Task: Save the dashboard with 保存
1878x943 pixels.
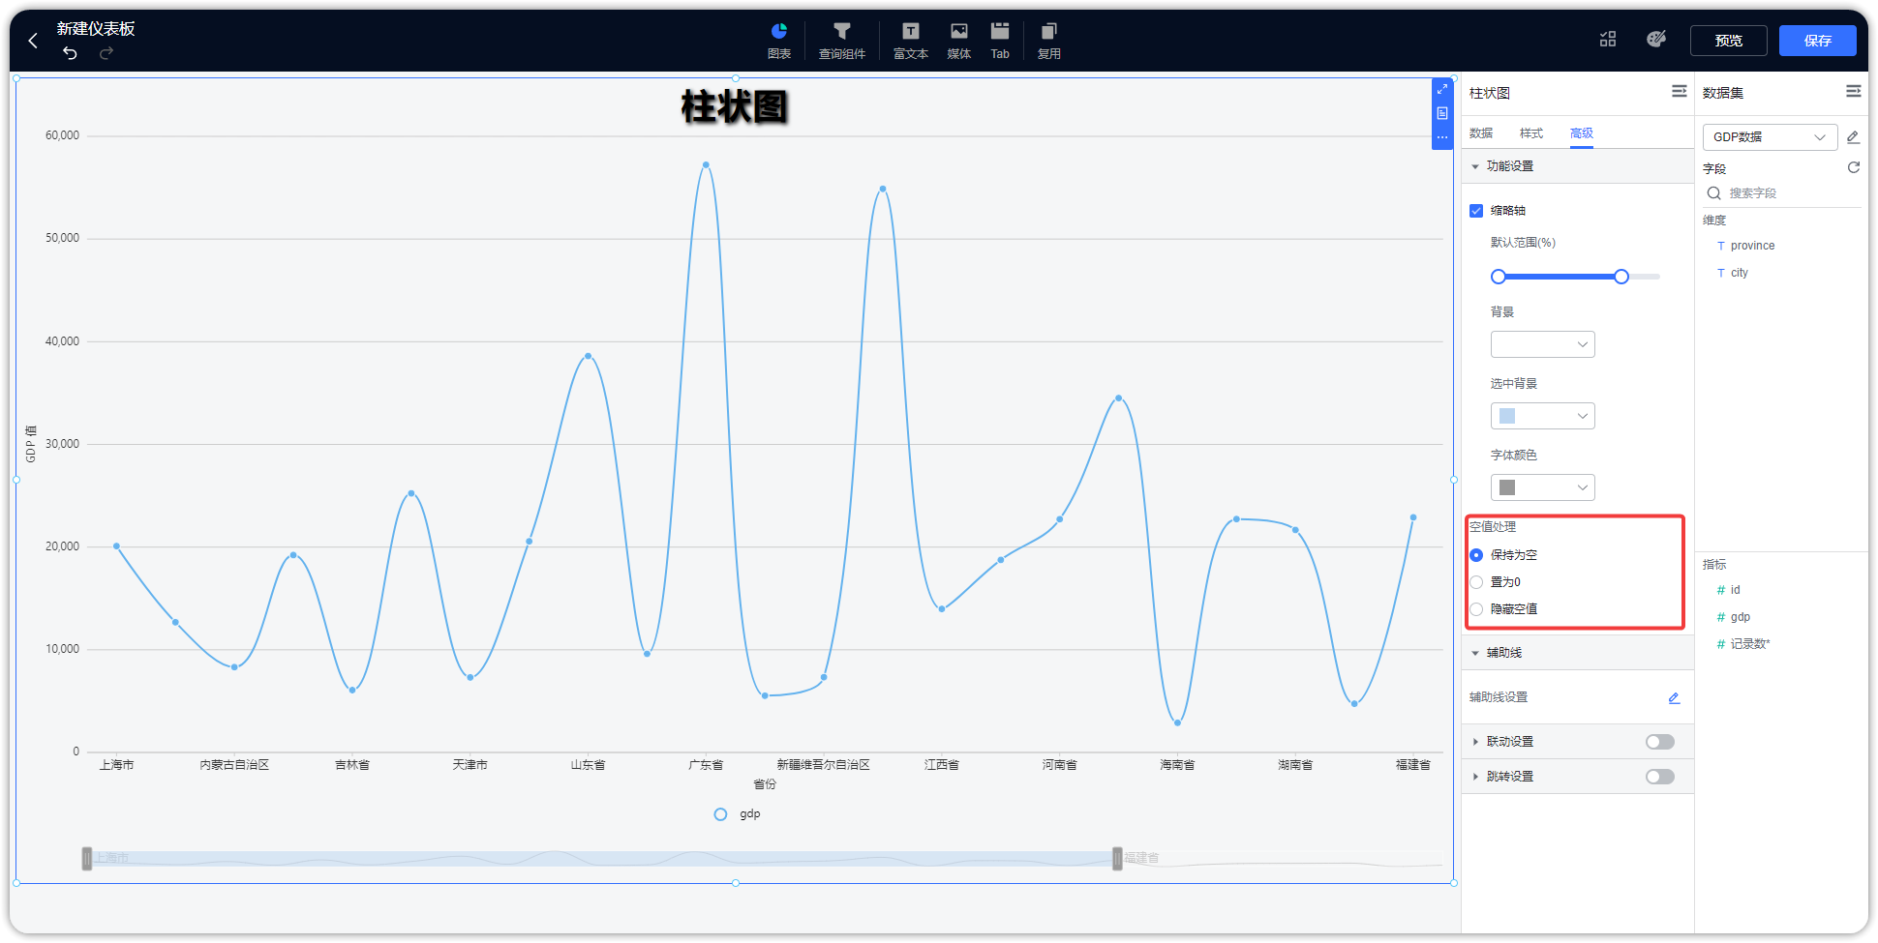Action: click(1817, 41)
